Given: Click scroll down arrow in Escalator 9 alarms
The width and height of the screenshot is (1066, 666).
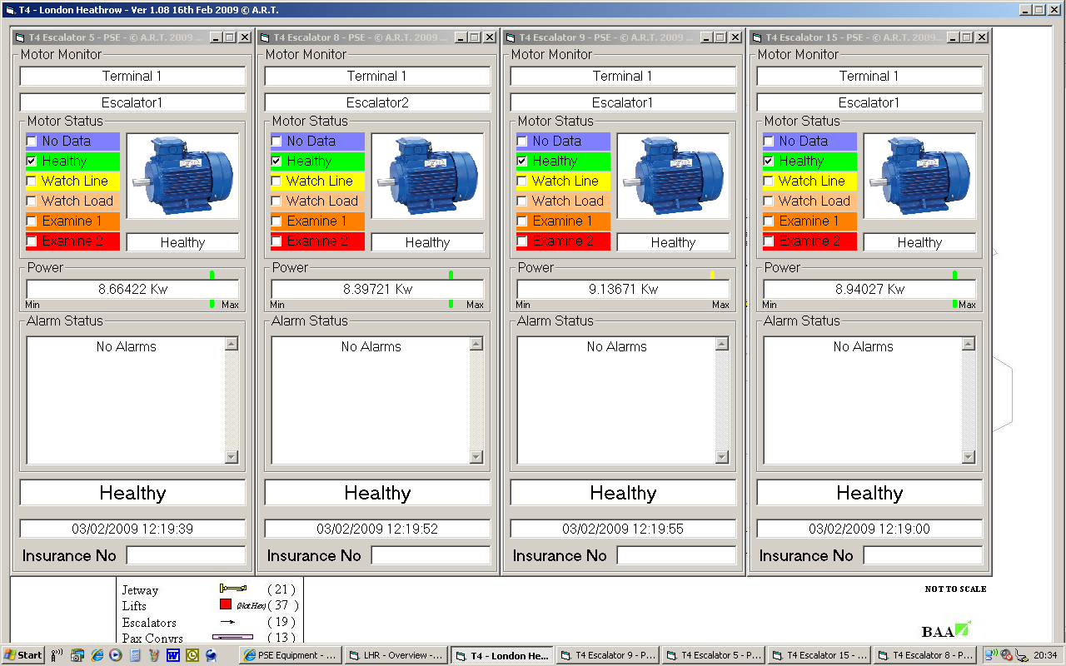Looking at the screenshot, I should tap(722, 456).
